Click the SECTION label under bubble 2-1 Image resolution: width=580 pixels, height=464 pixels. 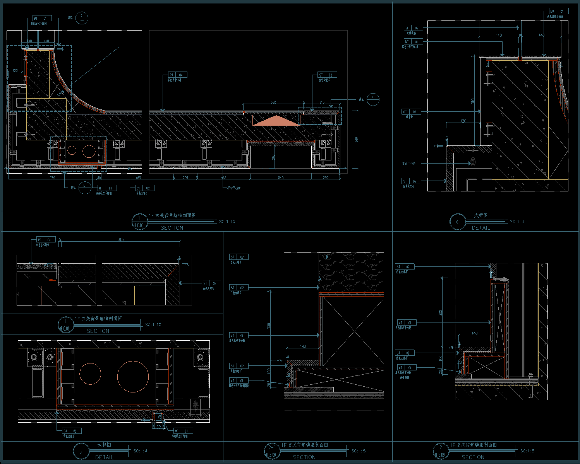click(304, 457)
